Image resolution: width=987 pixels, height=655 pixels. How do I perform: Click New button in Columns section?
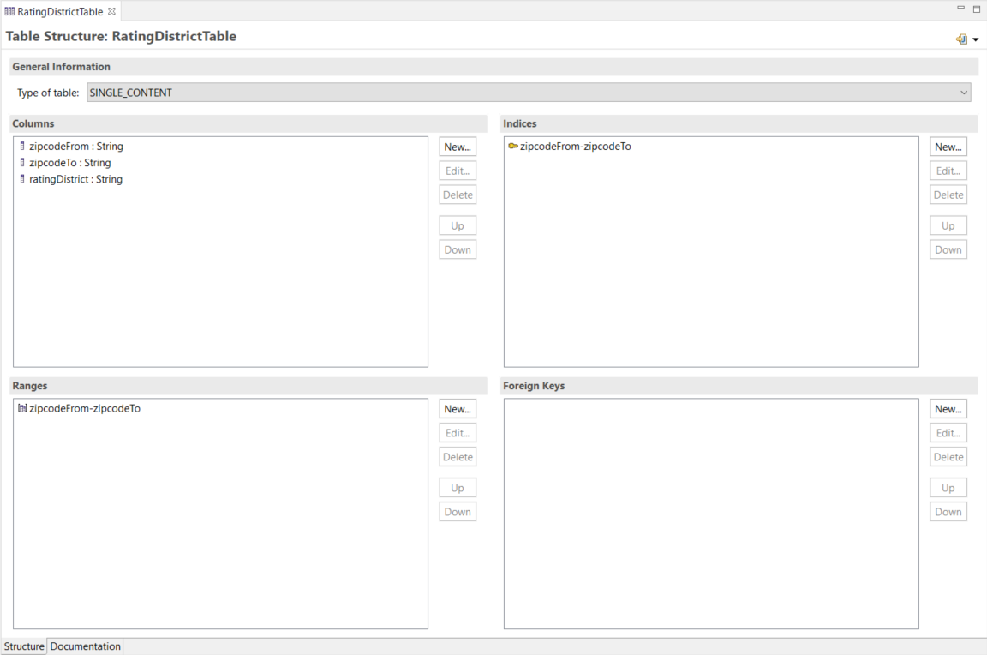pyautogui.click(x=458, y=147)
